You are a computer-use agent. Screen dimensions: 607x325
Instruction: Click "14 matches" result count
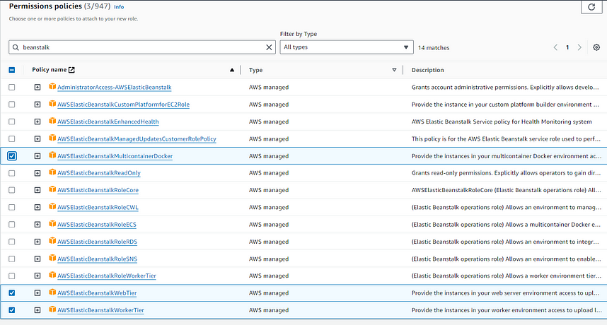point(434,48)
